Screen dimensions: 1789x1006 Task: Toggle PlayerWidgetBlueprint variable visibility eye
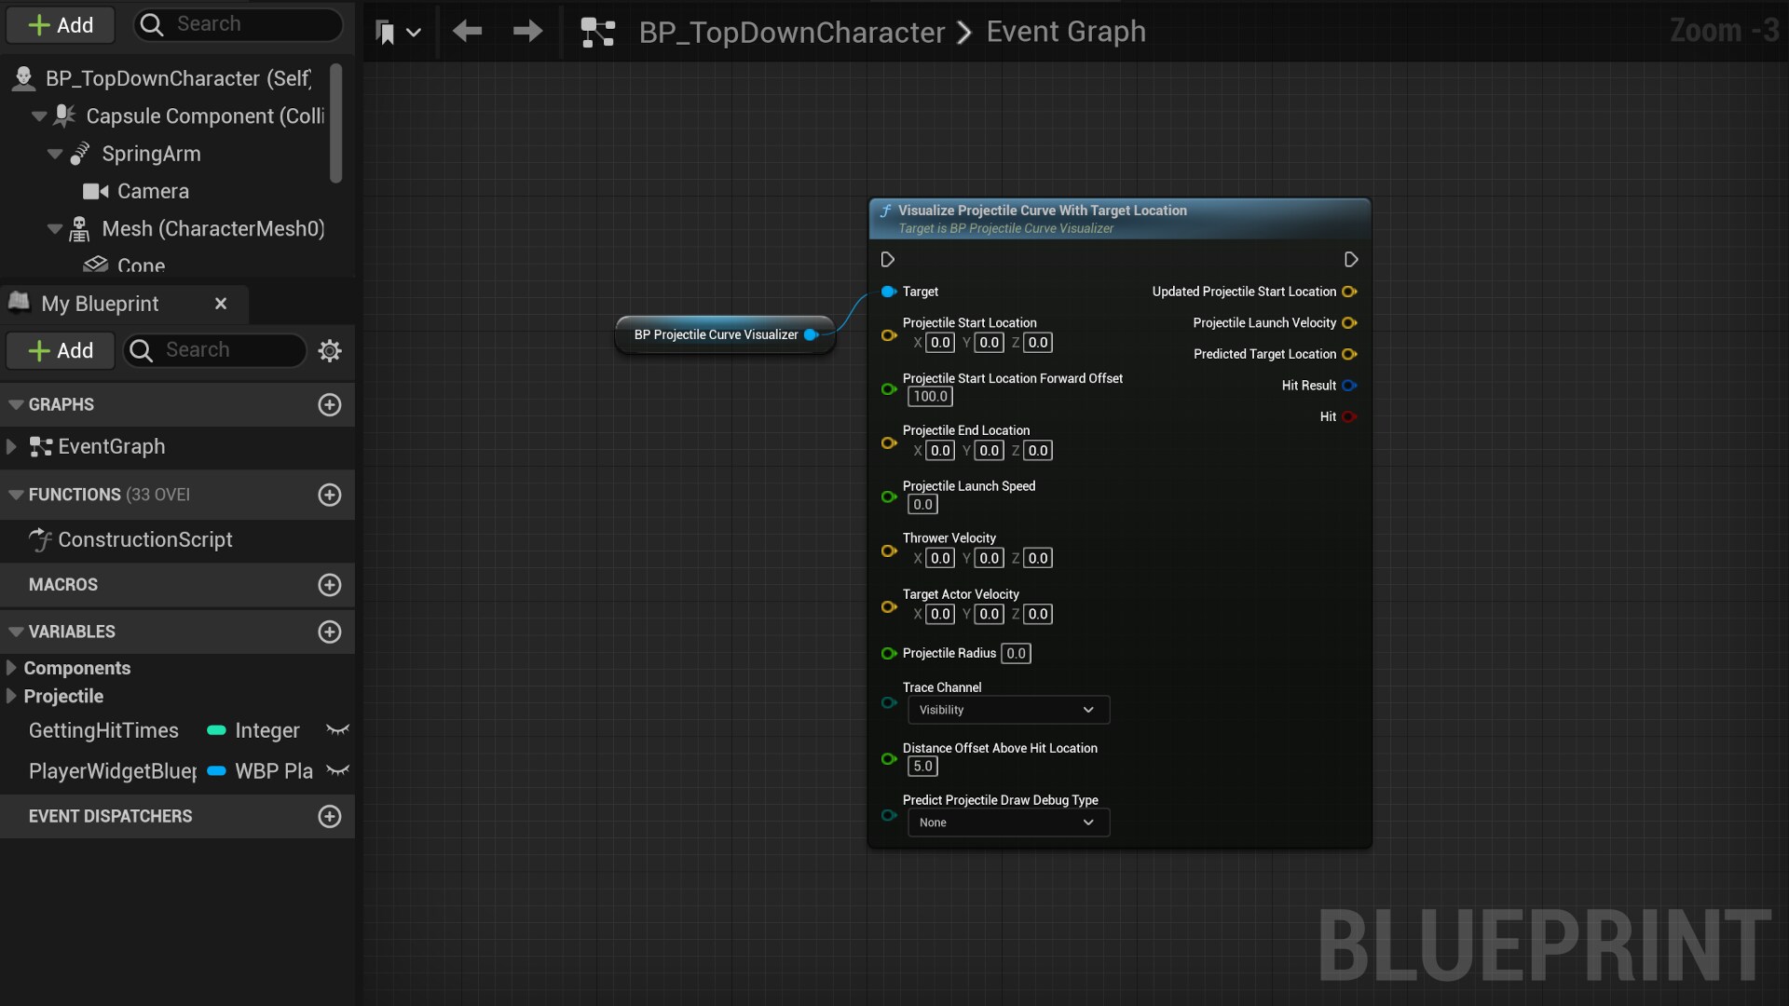coord(337,771)
